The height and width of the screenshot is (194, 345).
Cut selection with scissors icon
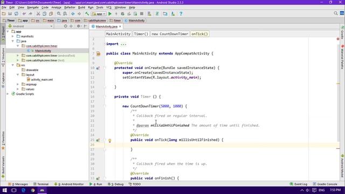coord(38,13)
